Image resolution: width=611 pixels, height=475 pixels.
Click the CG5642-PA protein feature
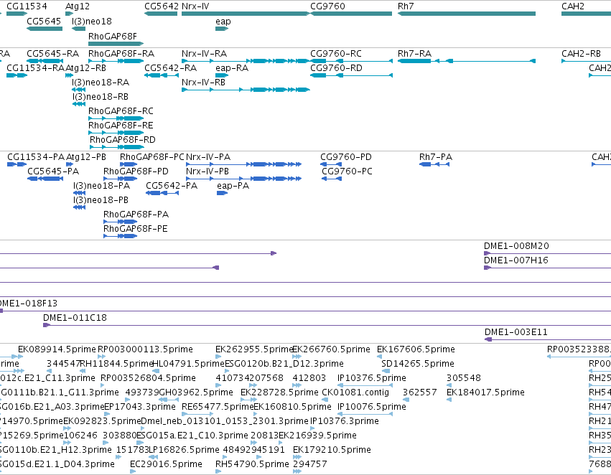(162, 193)
